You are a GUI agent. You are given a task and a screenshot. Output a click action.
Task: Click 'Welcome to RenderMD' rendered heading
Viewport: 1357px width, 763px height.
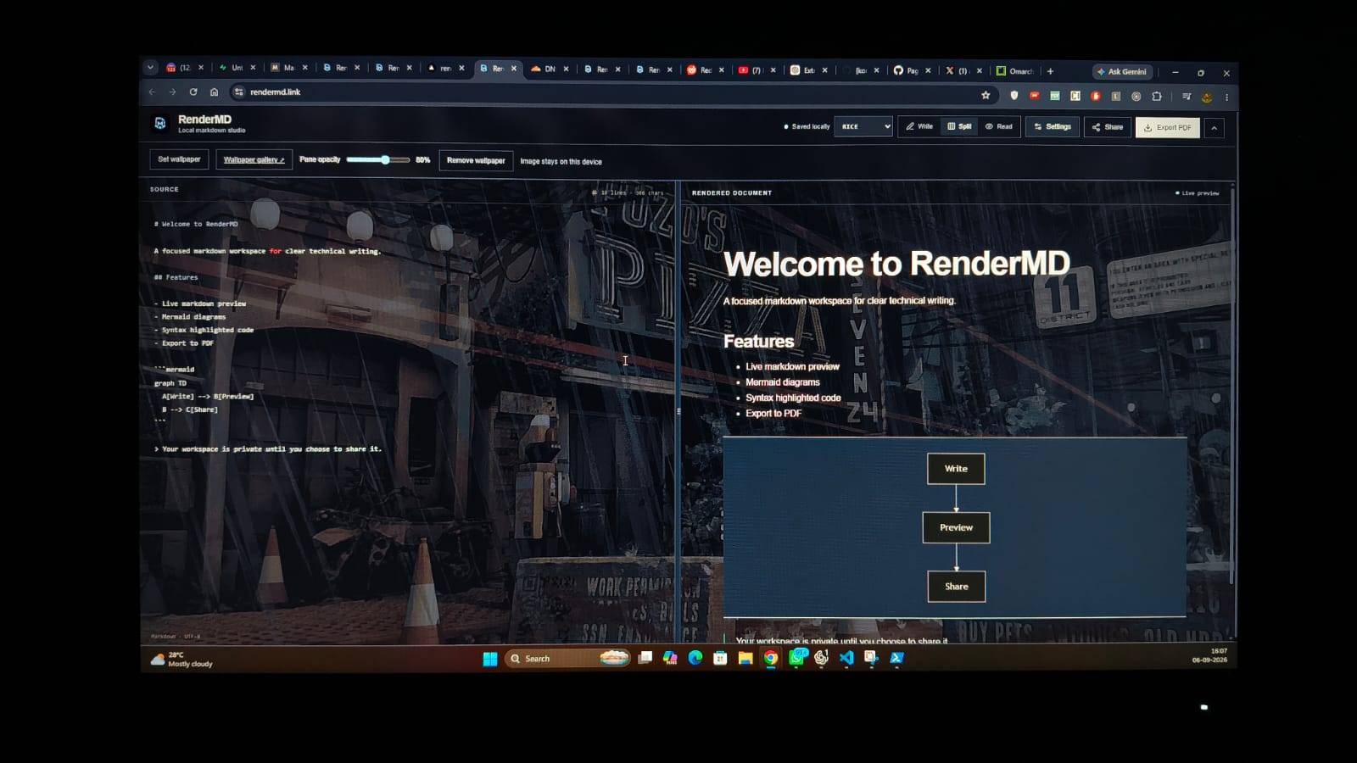pos(896,264)
